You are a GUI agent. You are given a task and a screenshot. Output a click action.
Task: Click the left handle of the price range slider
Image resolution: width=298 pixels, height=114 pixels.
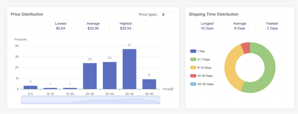pos(22,100)
